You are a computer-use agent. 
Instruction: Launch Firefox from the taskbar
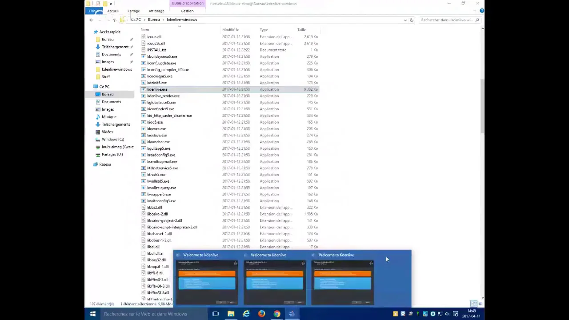tap(261, 314)
